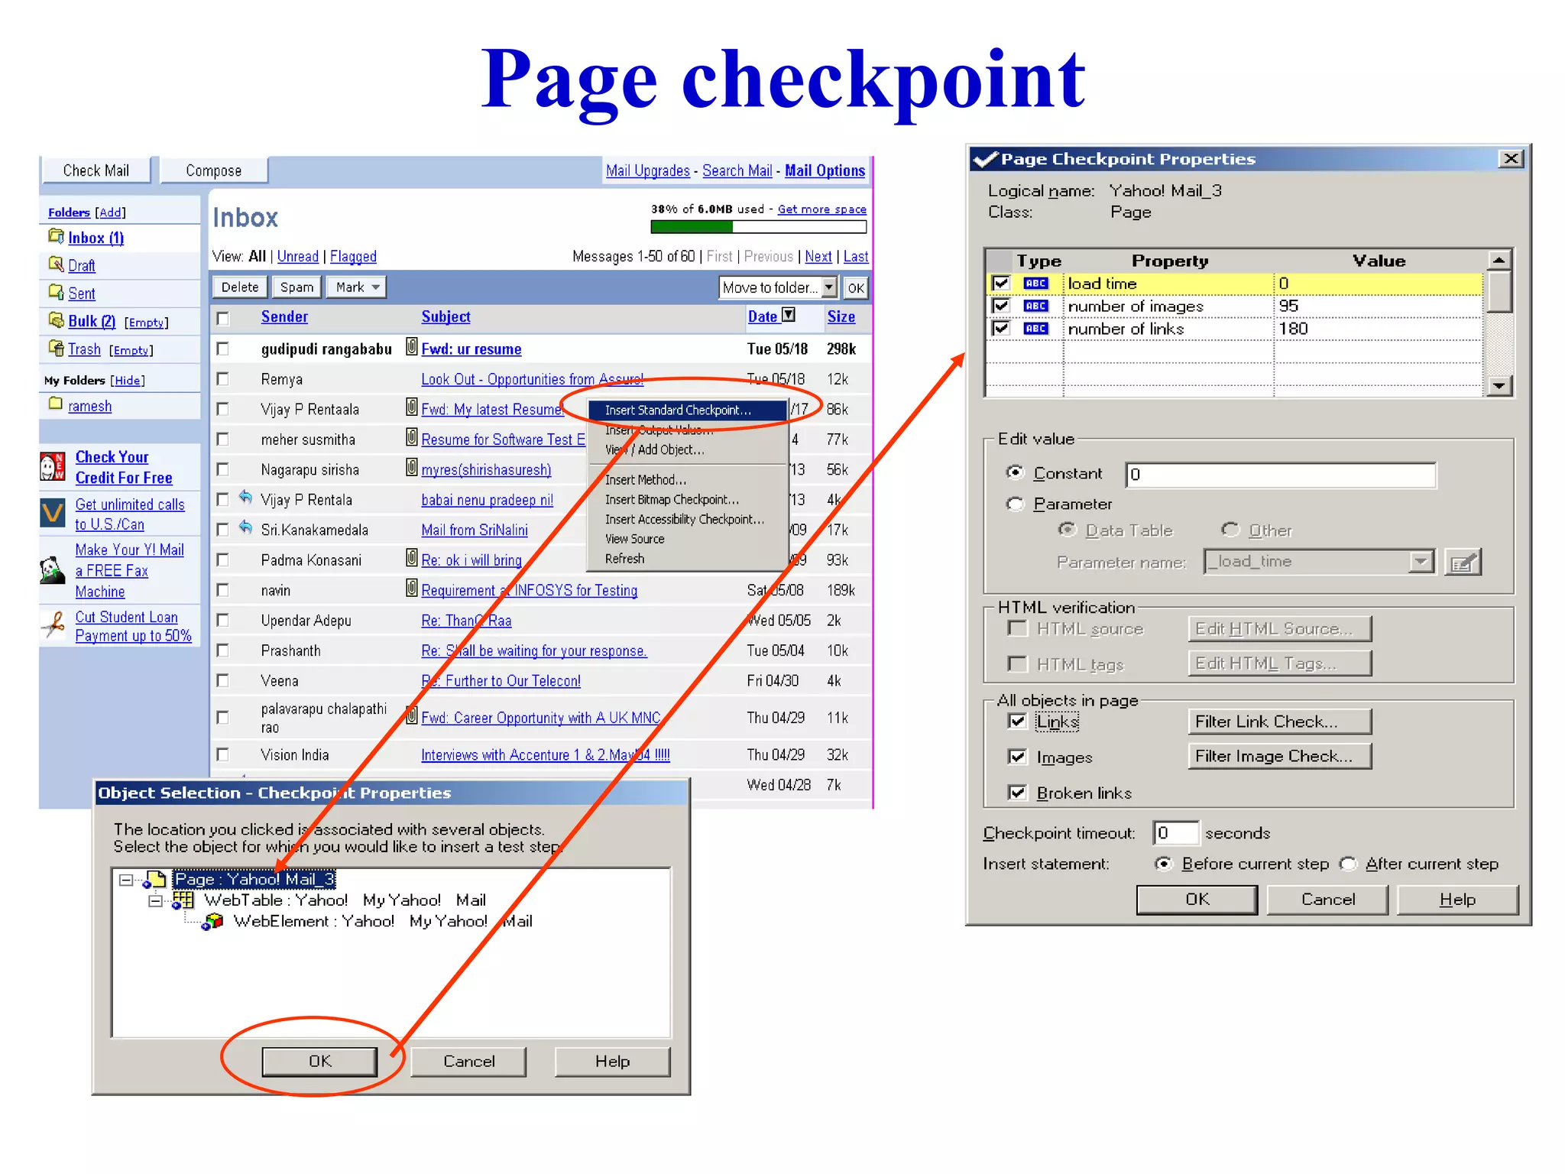Click the Trash folder icon
The width and height of the screenshot is (1565, 1174).
(x=56, y=348)
